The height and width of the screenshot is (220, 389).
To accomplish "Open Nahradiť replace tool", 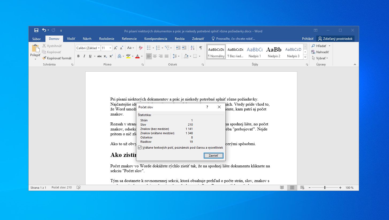I will point(320,52).
